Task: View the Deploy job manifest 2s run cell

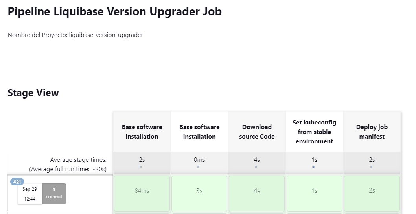Action: [x=372, y=191]
